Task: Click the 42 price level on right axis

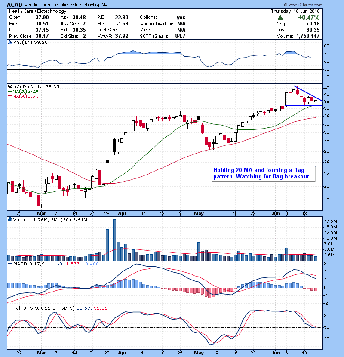Action: click(x=326, y=88)
